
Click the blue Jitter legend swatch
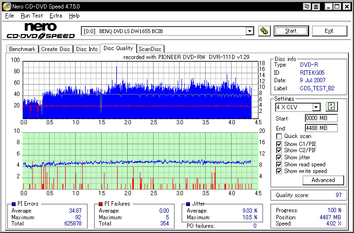[188, 204]
